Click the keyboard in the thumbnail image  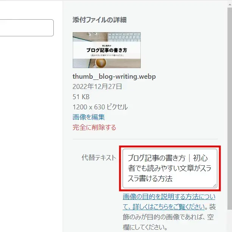point(124,37)
